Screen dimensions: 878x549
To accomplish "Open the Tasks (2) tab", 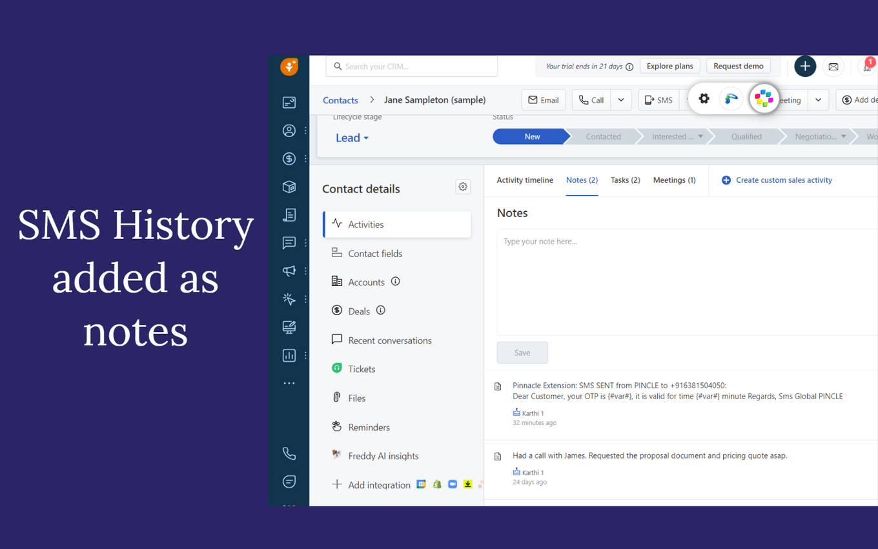I will point(625,180).
